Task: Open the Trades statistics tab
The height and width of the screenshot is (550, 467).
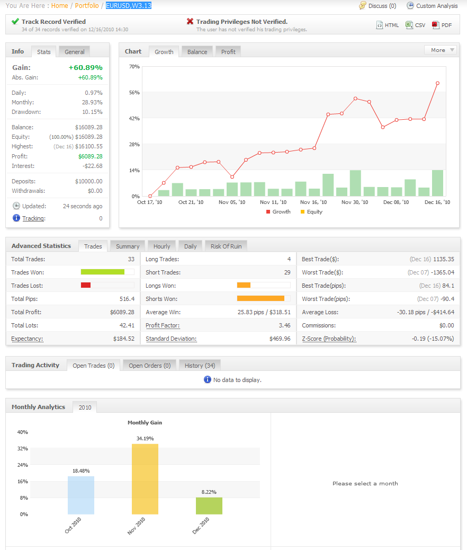Action: click(x=93, y=246)
